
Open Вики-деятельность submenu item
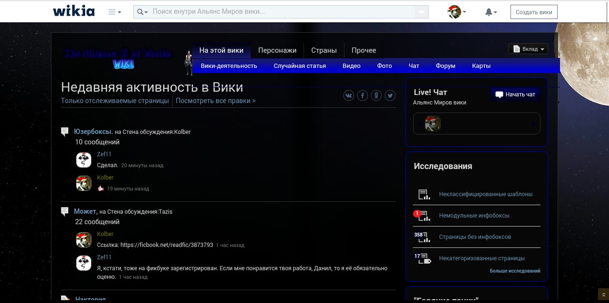[x=229, y=66]
